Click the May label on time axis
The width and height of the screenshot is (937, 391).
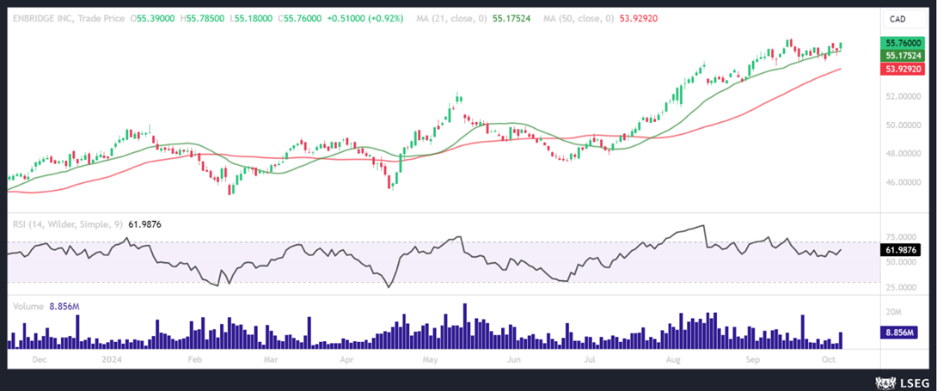(x=431, y=360)
